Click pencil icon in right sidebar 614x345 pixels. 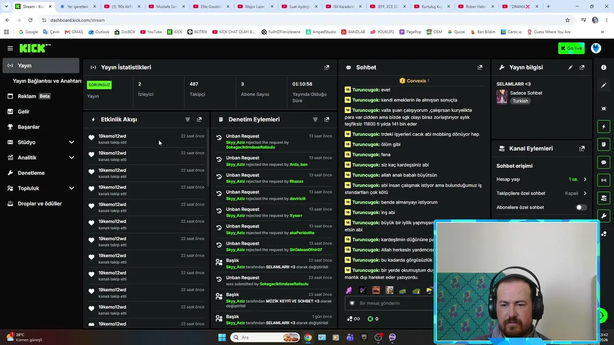point(603,85)
